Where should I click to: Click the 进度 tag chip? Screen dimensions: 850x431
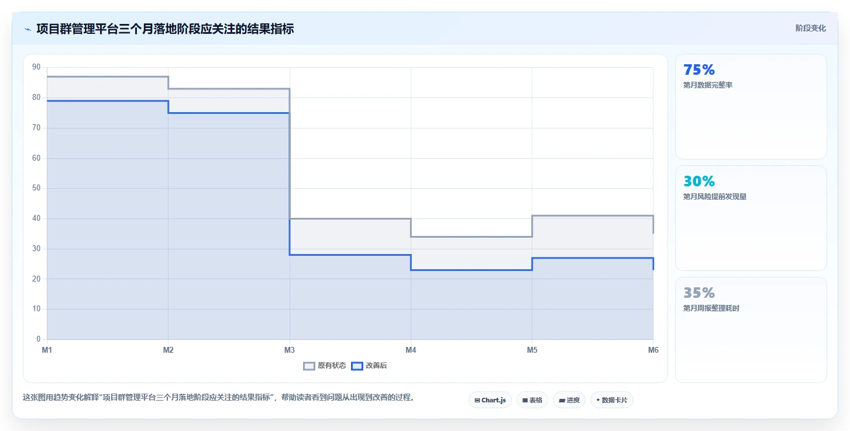[x=569, y=400]
